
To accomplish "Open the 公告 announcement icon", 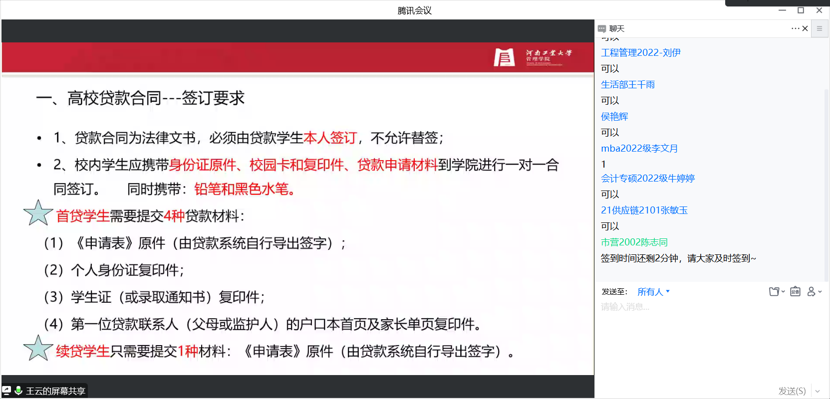I will coord(796,292).
